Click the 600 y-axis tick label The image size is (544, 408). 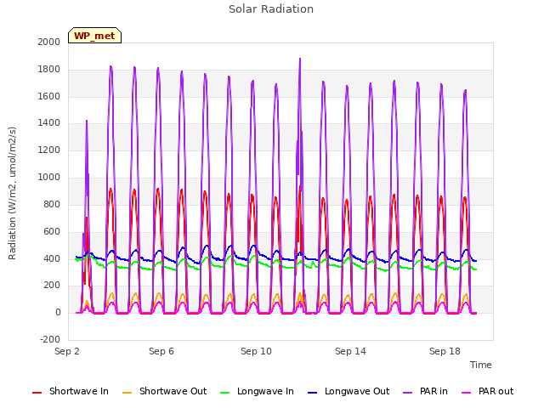pyautogui.click(x=52, y=232)
